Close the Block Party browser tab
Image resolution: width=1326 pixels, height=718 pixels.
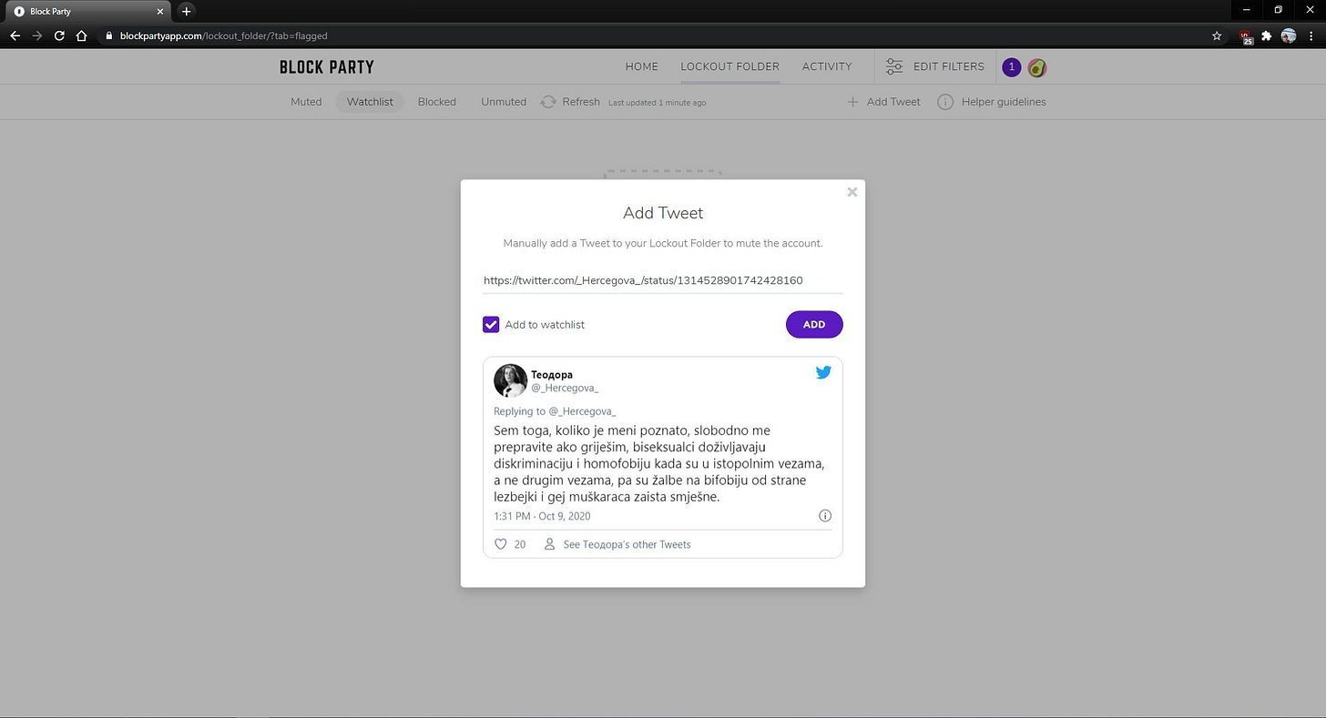[160, 11]
